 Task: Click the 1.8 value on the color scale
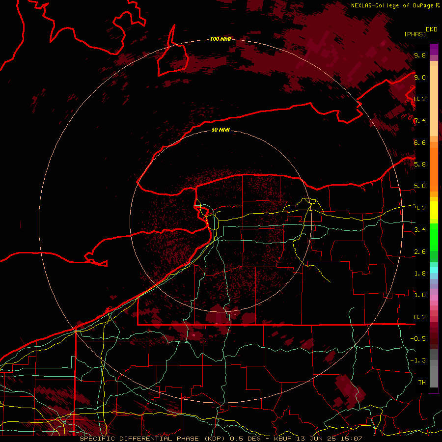pos(420,274)
